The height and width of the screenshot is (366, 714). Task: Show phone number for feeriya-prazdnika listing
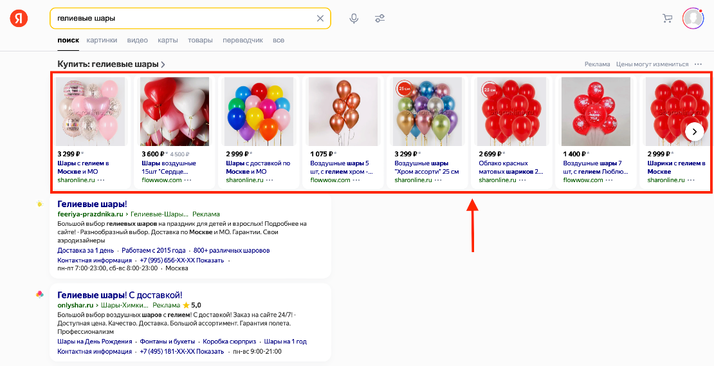pos(210,260)
